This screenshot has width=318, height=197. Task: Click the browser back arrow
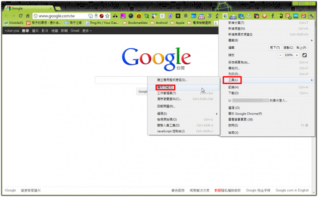coord(6,16)
